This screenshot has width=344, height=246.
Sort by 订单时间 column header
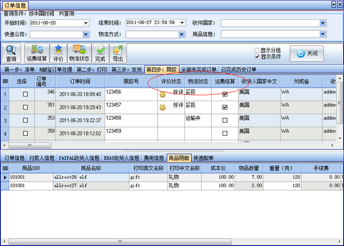80,81
